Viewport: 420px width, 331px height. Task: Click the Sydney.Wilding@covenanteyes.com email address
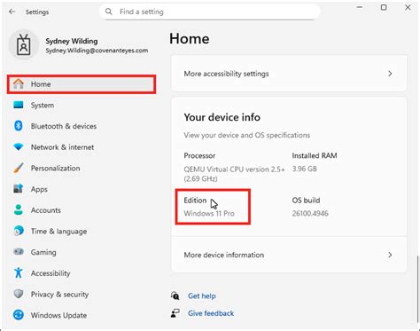click(97, 51)
